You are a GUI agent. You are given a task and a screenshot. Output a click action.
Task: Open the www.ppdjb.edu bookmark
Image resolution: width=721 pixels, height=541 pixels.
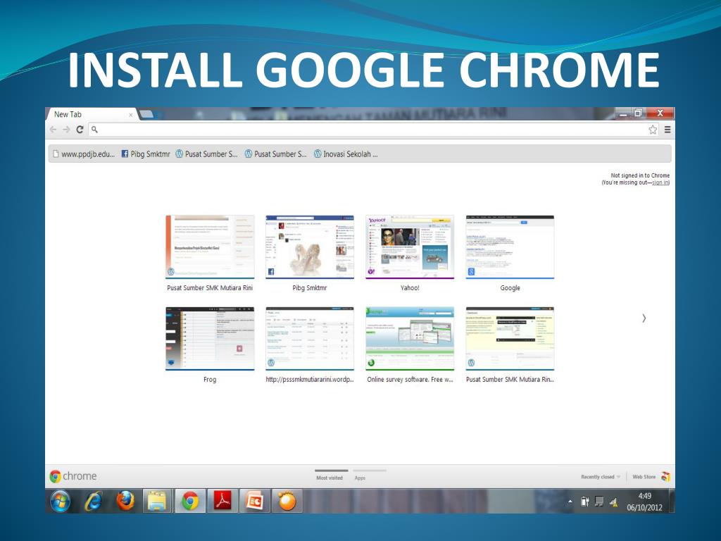[x=83, y=154]
